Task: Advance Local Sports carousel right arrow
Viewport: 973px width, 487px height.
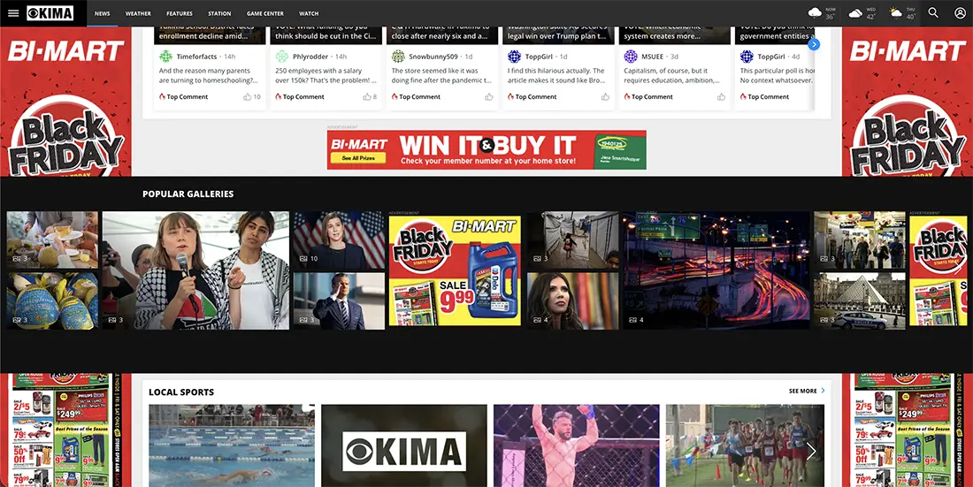Action: 811,451
